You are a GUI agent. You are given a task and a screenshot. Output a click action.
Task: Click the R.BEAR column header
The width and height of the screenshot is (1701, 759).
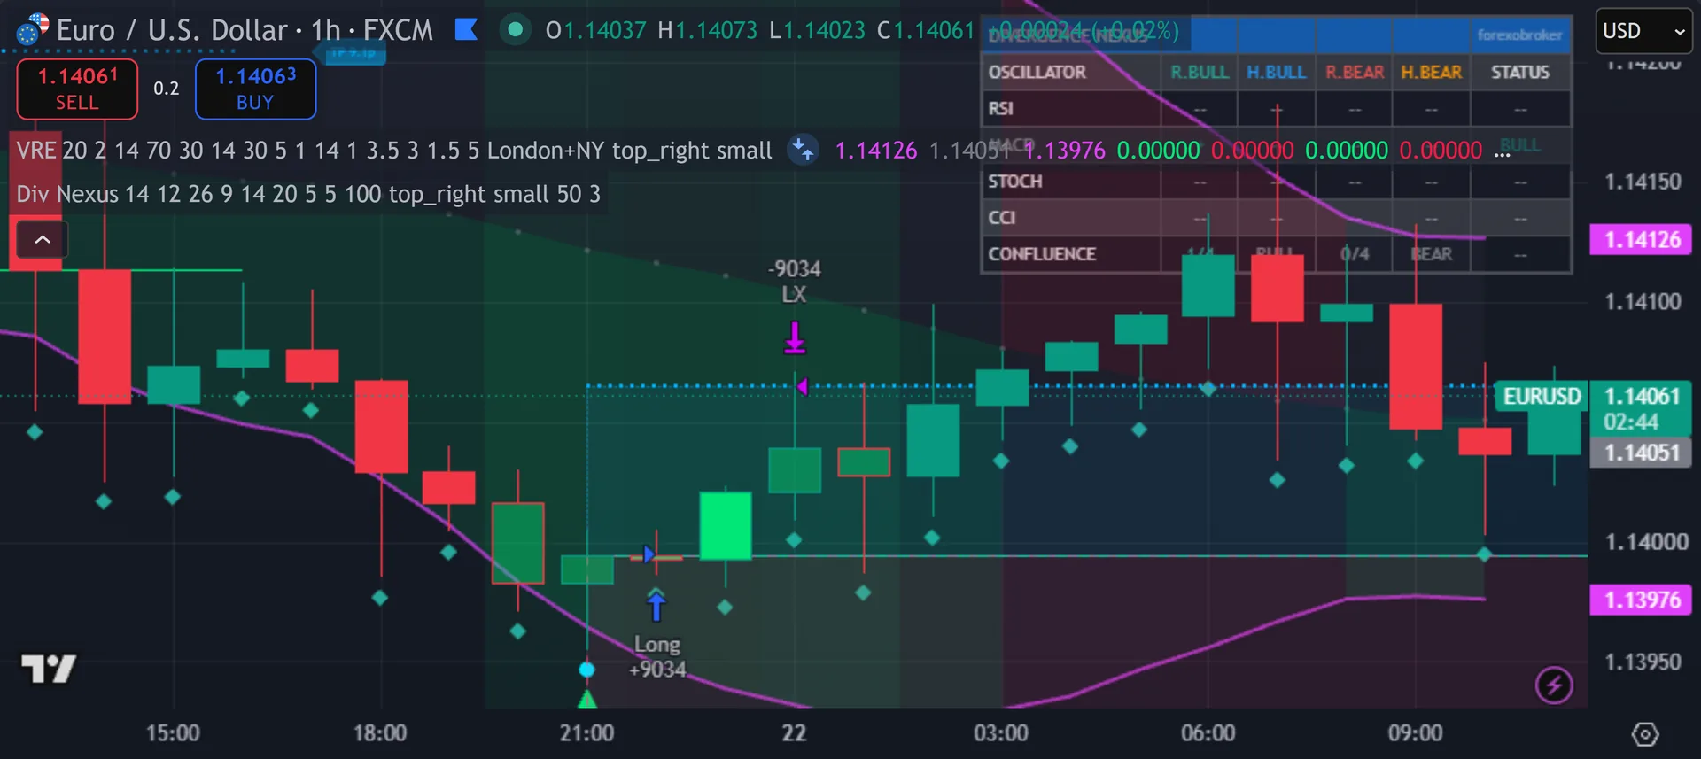point(1355,73)
